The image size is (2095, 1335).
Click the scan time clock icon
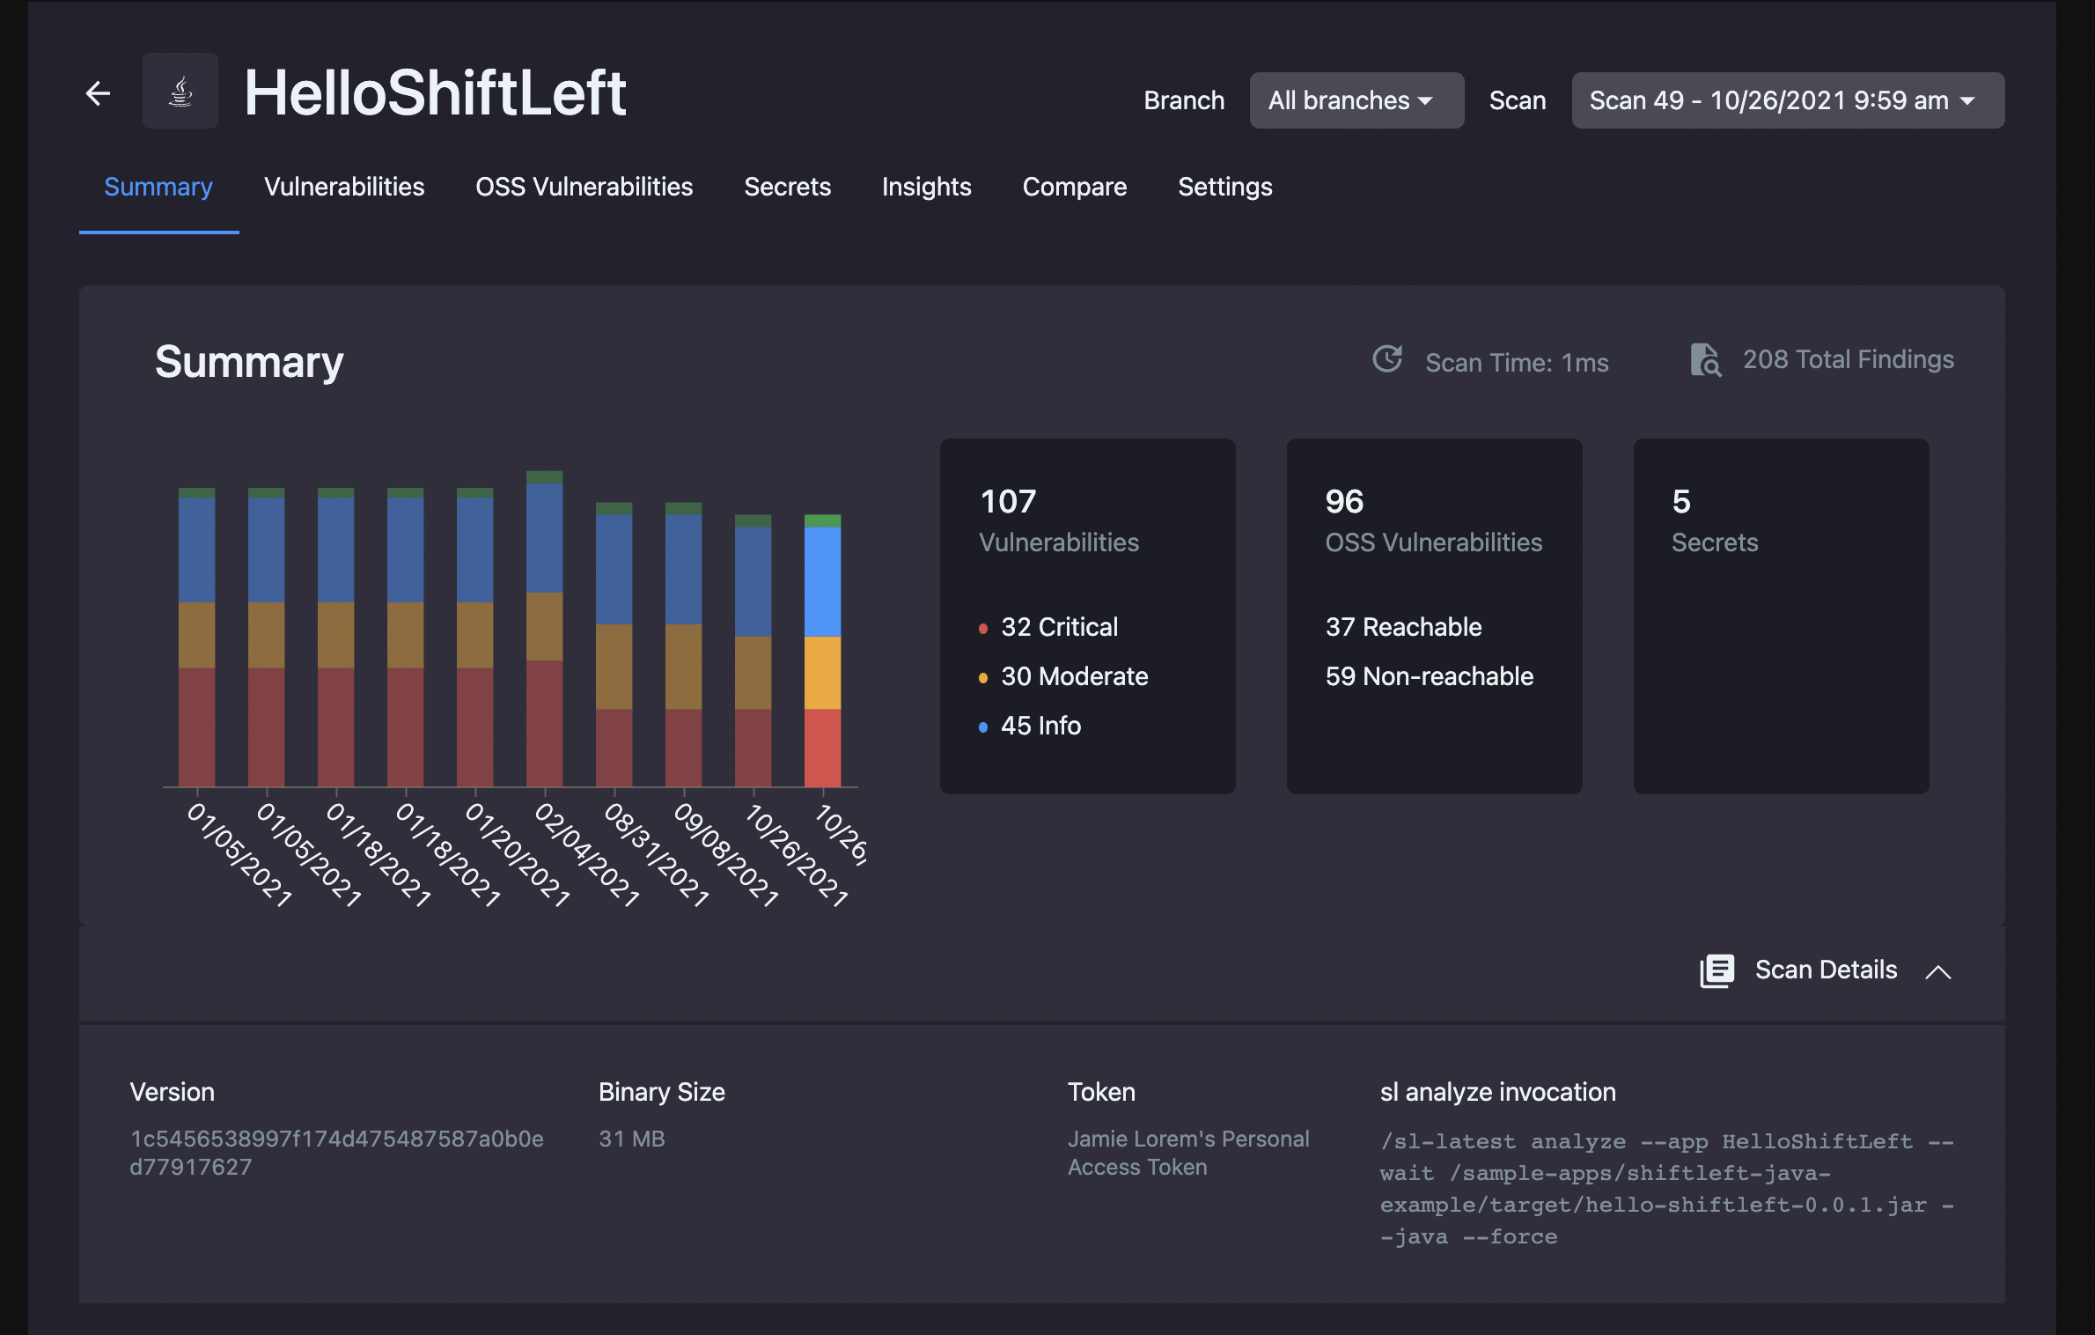[x=1387, y=359]
